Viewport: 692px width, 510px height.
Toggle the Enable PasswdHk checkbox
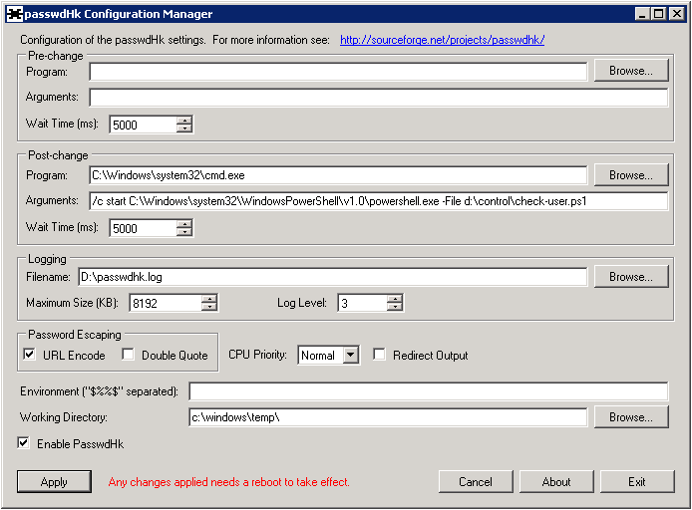(x=23, y=443)
